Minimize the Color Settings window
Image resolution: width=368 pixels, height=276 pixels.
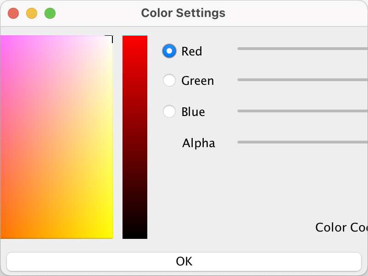coord(32,13)
